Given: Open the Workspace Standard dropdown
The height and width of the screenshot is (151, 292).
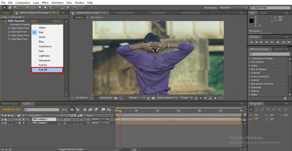Looking at the screenshot, I should click(x=233, y=8).
